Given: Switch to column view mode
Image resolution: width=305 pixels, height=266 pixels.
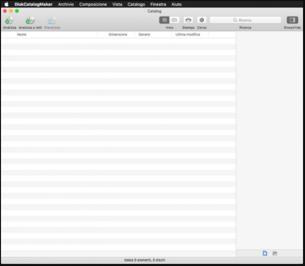Looking at the screenshot, I should tap(174, 20).
